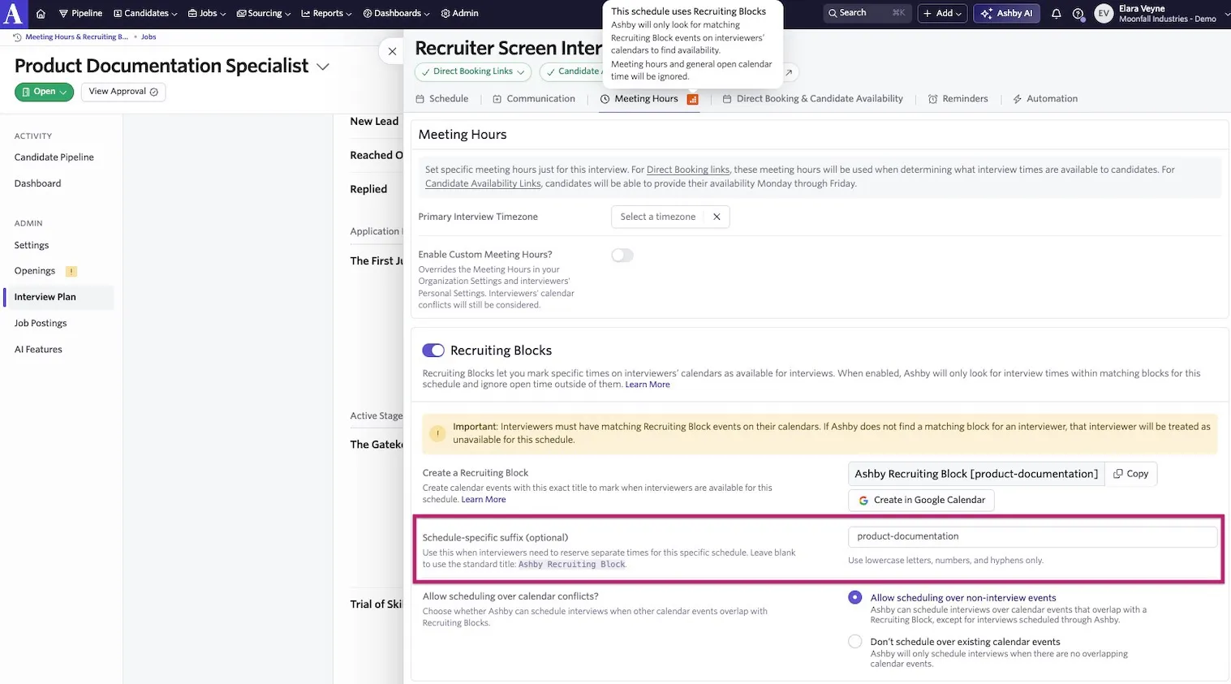Screen dimensions: 1231x684
Task: Open the external link arrow icon
Action: [789, 72]
